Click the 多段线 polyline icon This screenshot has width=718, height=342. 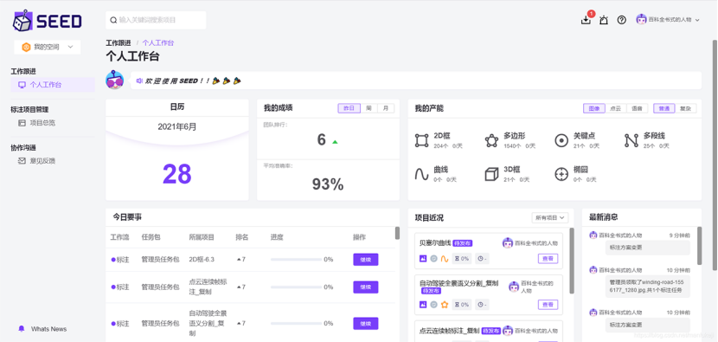pos(631,140)
